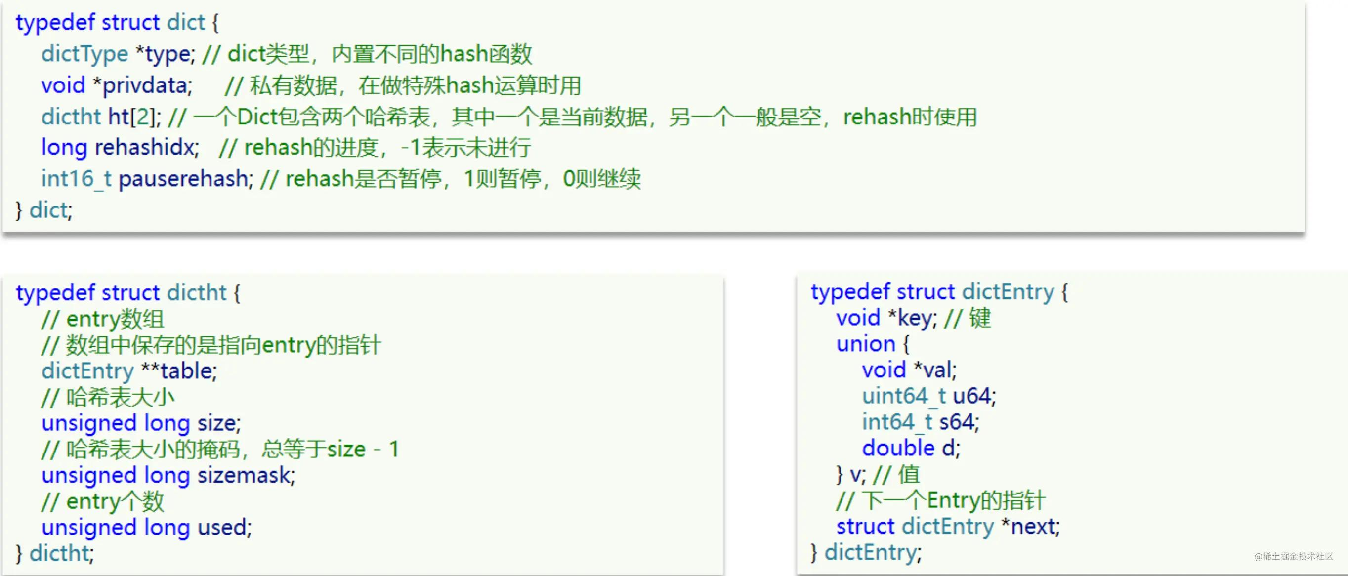This screenshot has width=1348, height=576.
Task: Click the 'union {' line
Action: (872, 344)
